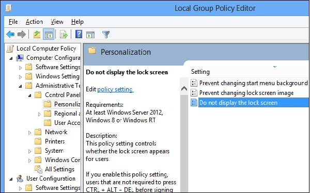Expand the Regional node arrow
Screen dimensions: 310x193
39,114
